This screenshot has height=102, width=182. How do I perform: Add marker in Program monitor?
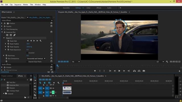pyautogui.click(x=95, y=71)
